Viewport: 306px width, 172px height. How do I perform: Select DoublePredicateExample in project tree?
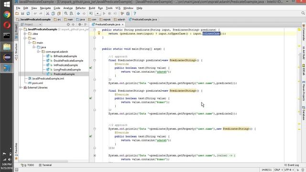[x=68, y=61]
